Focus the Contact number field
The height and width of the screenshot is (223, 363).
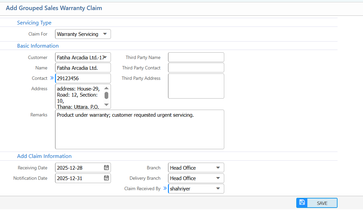(x=83, y=78)
